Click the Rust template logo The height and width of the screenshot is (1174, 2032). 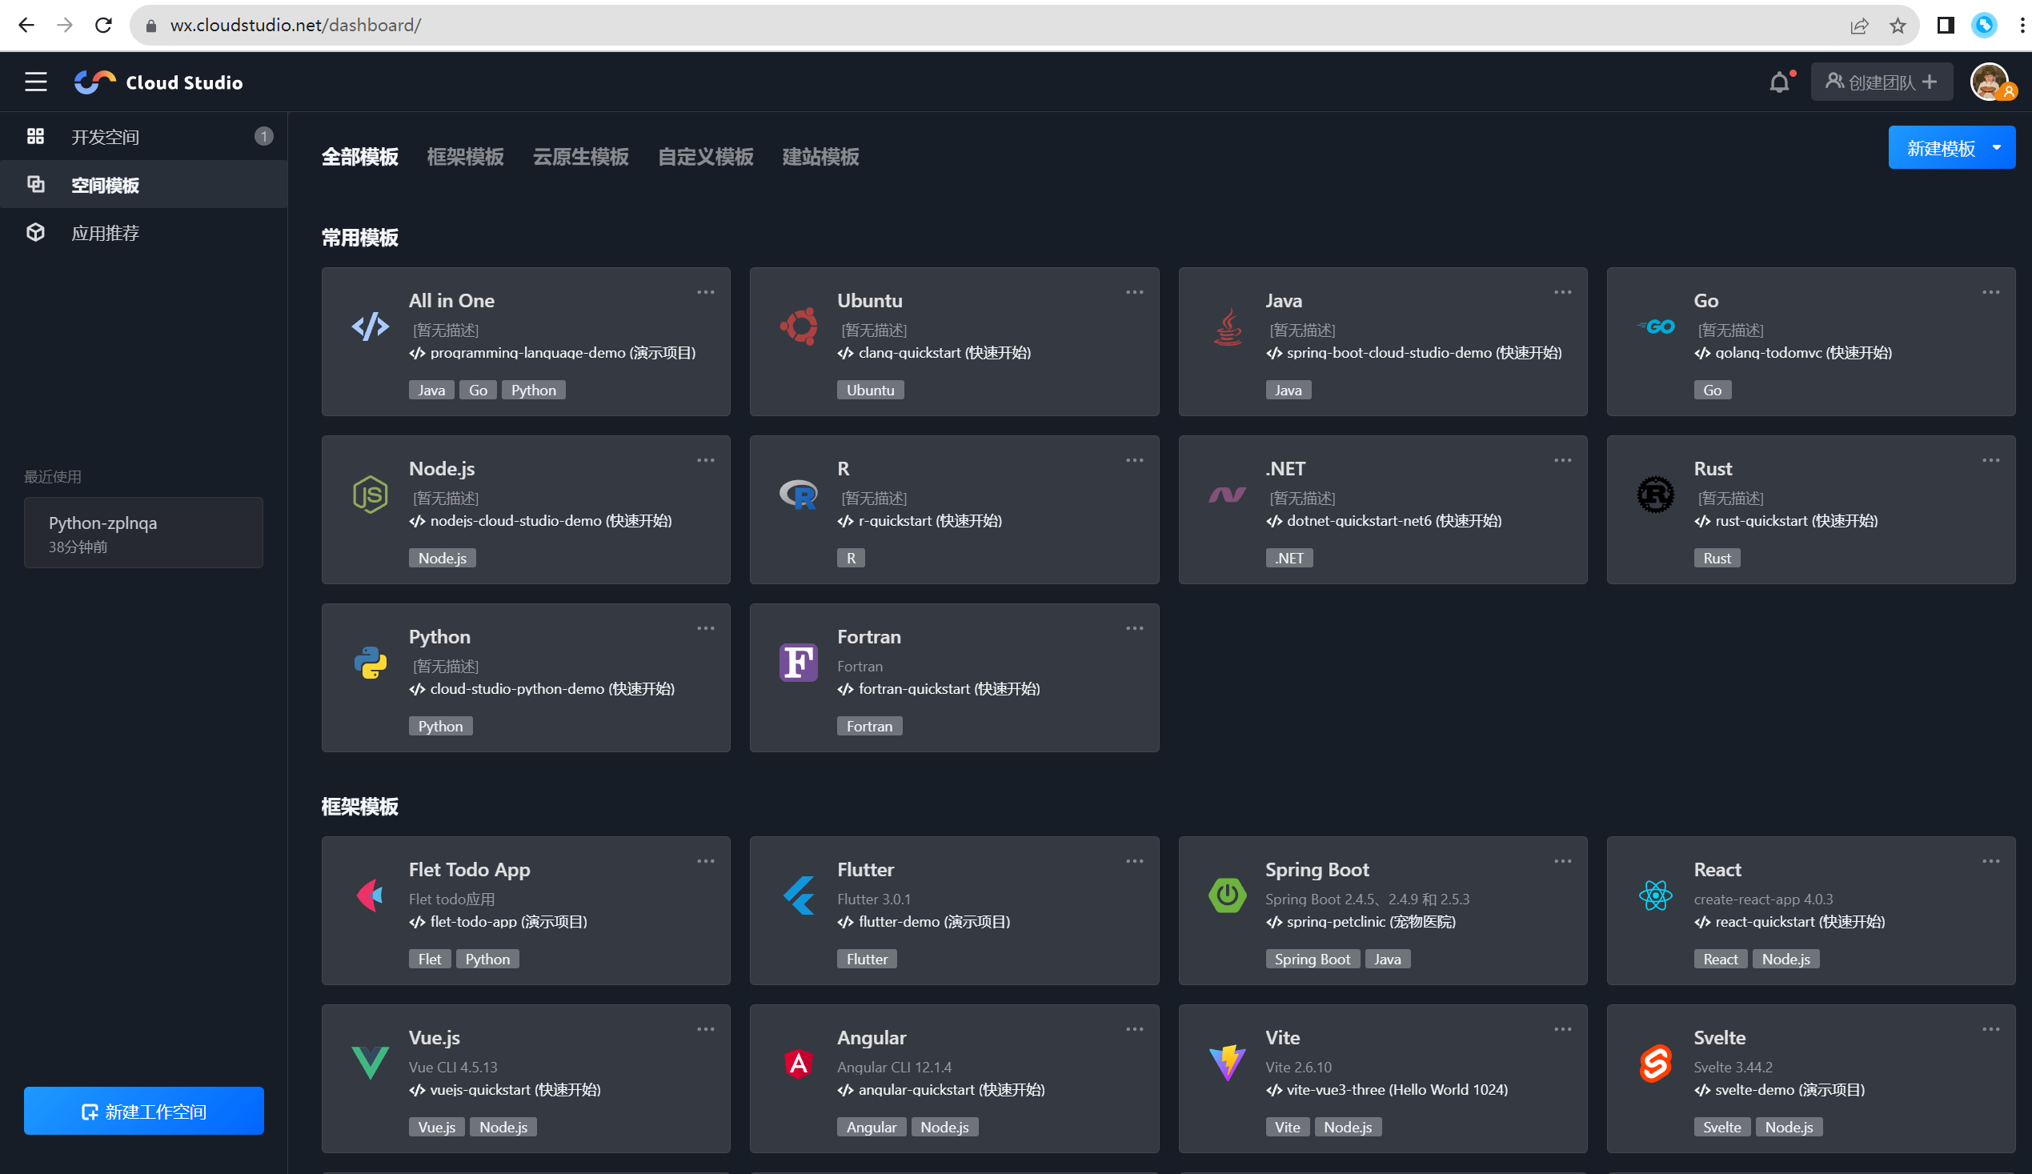(x=1654, y=495)
